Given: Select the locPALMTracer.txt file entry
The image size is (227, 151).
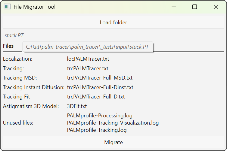Looking at the screenshot, I should coord(88,59).
